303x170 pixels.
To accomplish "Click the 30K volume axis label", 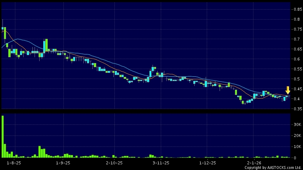I will [297, 124].
